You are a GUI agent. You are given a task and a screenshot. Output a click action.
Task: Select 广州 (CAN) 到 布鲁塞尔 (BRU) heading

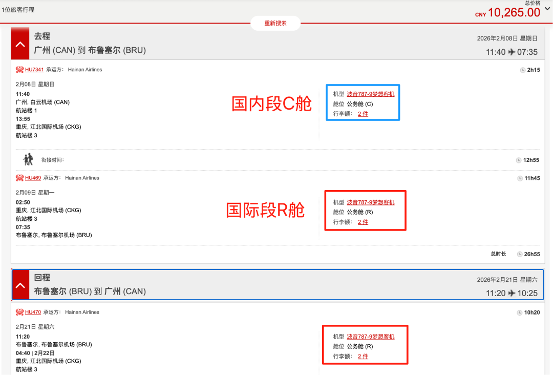90,50
